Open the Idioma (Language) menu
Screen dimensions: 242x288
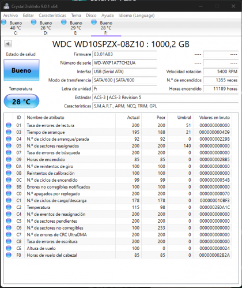point(137,16)
